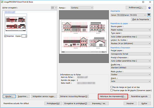Open the Mode couleur dropdown
Viewport: 154px width, 108px height.
130,74
